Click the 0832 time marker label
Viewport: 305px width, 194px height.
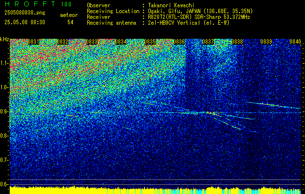[x=63, y=42]
